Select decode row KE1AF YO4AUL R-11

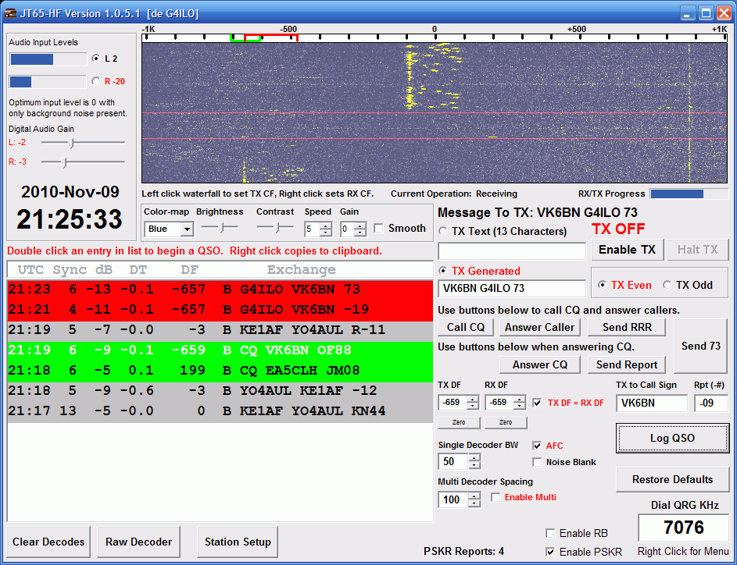click(x=220, y=330)
